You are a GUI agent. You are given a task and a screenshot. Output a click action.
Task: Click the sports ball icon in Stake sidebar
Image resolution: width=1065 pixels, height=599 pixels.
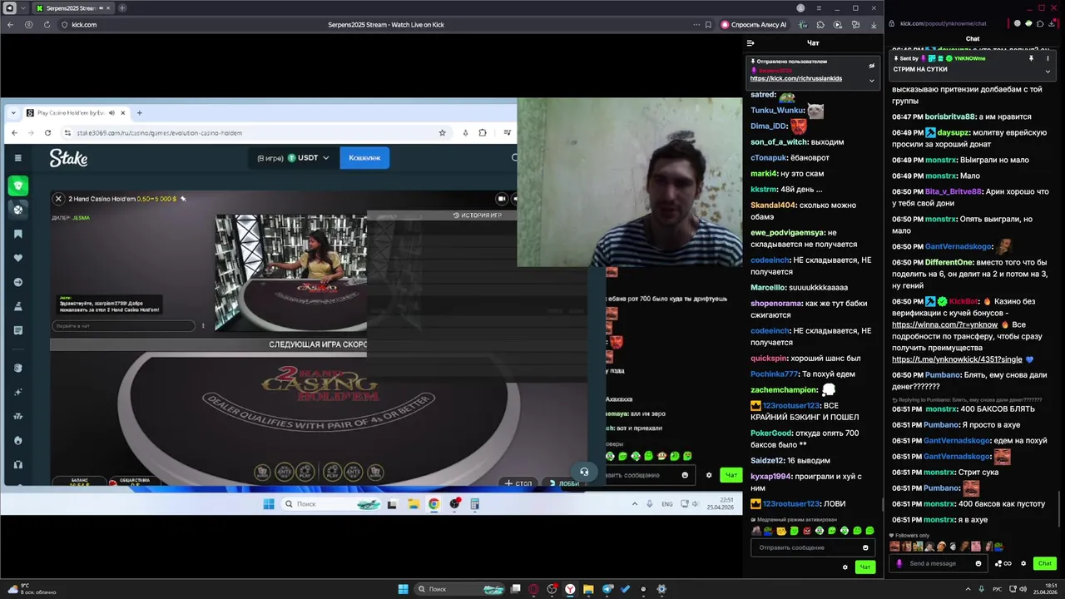click(17, 210)
